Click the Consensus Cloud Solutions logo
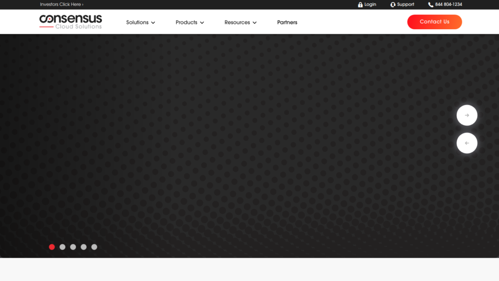The width and height of the screenshot is (499, 281). click(x=71, y=21)
